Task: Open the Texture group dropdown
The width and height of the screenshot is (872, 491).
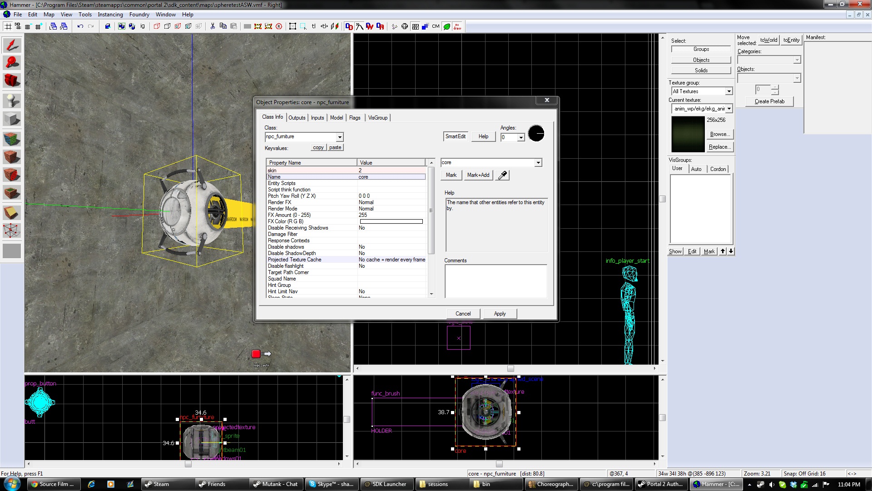Action: (x=728, y=91)
